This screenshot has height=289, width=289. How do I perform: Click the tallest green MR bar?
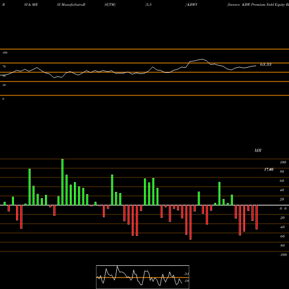(62, 182)
